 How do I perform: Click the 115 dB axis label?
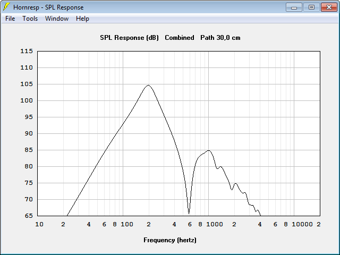click(27, 51)
